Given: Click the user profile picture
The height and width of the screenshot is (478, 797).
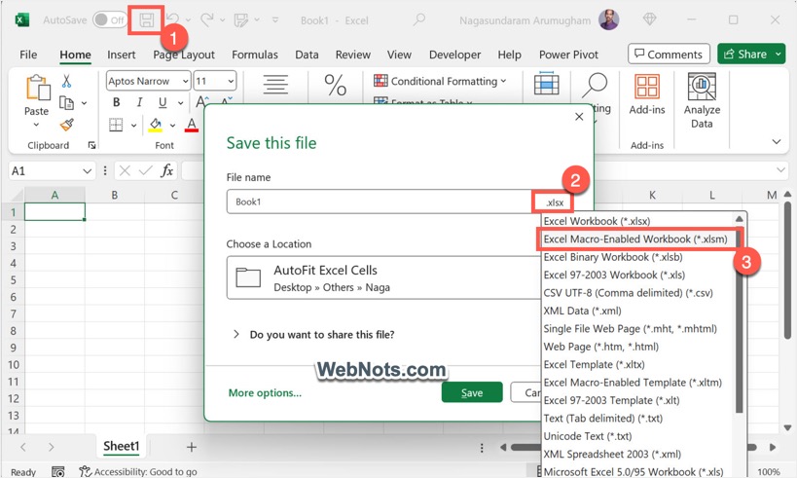Looking at the screenshot, I should (x=608, y=19).
